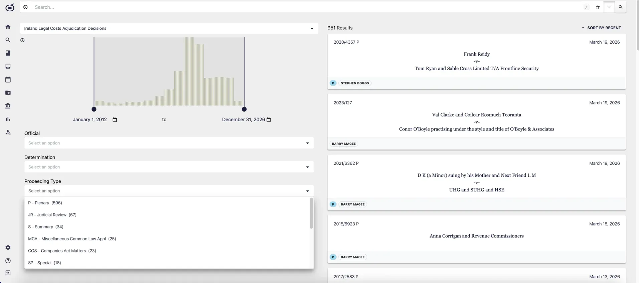The width and height of the screenshot is (639, 283).
Task: Collapse the Proceeding Type dropdown
Action: point(169,191)
